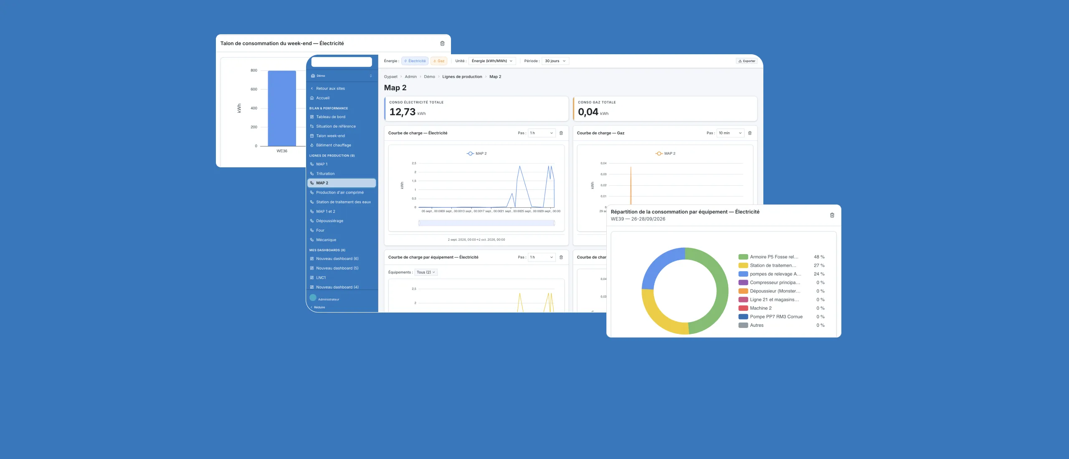Open Pas 10 min dropdown for Gaz curve

pyautogui.click(x=730, y=133)
